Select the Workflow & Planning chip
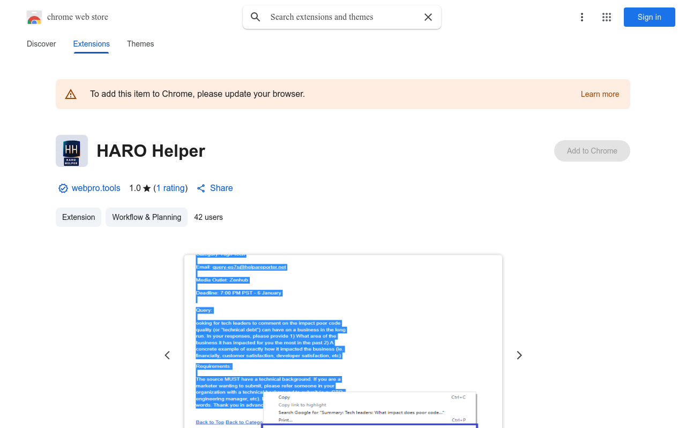This screenshot has height=428, width=686. pyautogui.click(x=146, y=217)
